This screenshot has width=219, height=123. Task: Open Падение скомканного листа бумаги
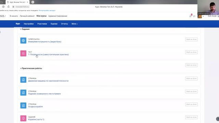coord(44,94)
